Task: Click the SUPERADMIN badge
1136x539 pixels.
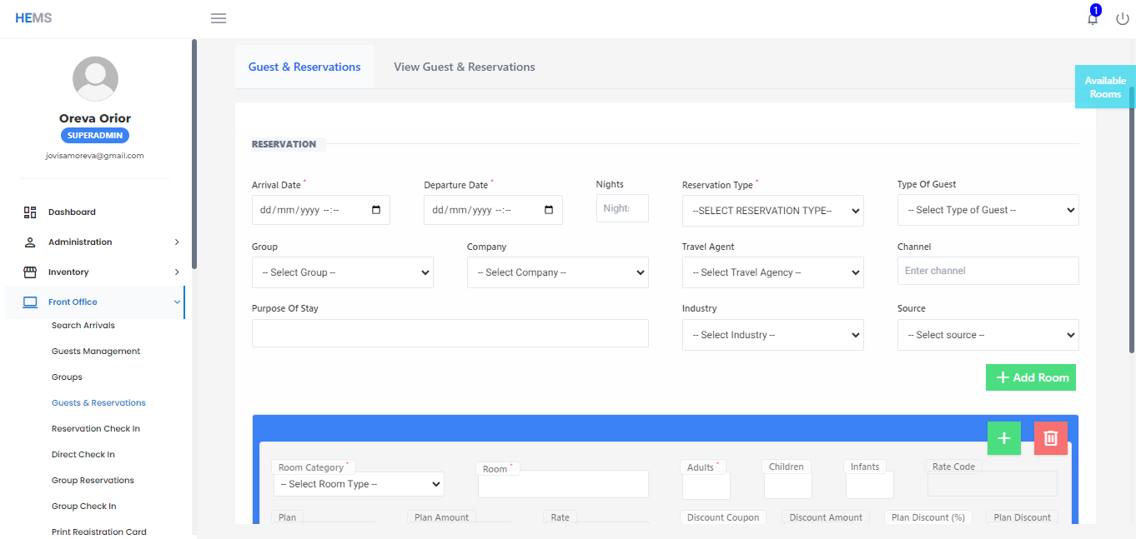Action: coord(95,136)
